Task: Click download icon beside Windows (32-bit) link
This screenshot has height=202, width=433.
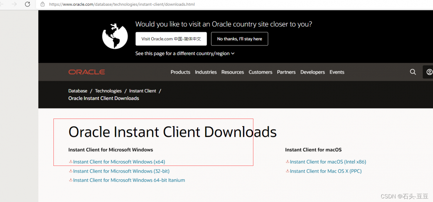Action: click(x=71, y=171)
